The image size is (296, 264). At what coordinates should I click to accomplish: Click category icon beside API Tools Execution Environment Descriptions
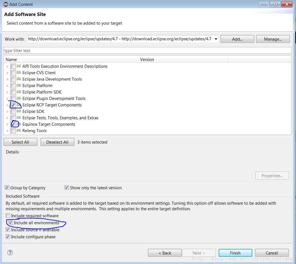coord(19,66)
